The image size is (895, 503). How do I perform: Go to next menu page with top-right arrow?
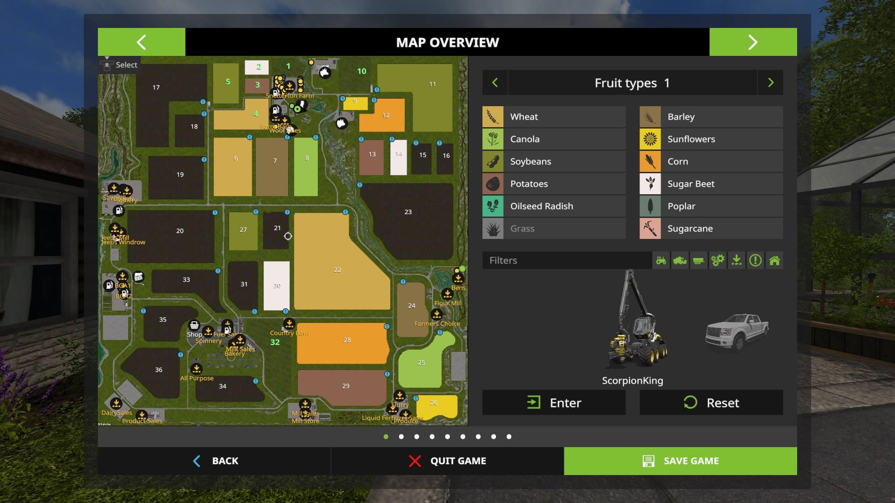(753, 42)
